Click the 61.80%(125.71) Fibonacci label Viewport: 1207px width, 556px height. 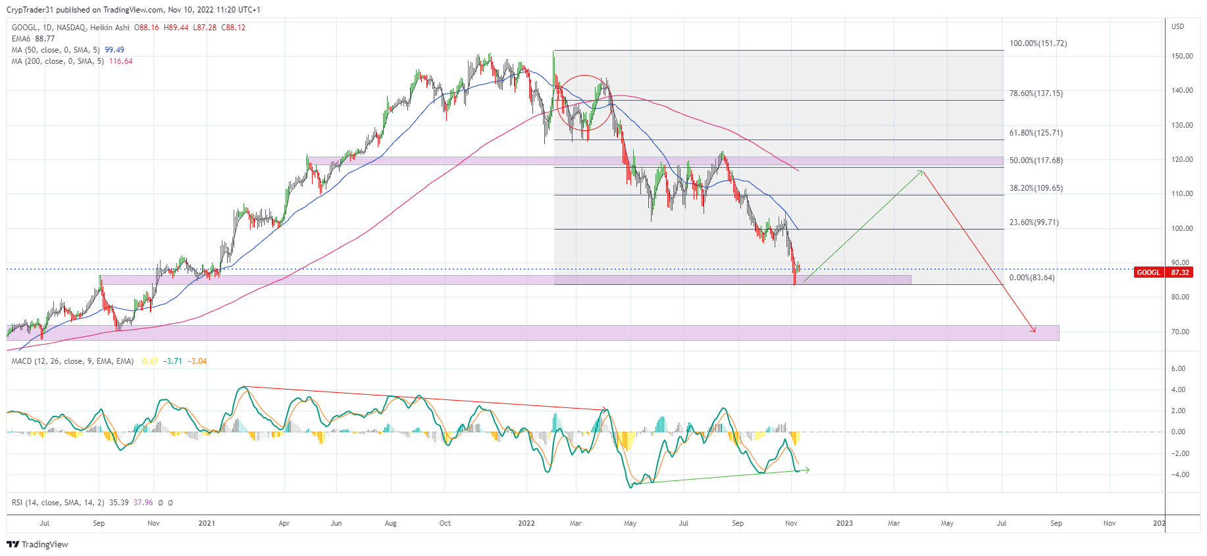point(1036,133)
